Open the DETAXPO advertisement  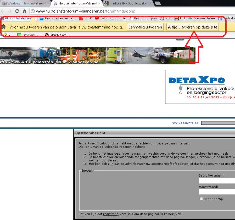pyautogui.click(x=200, y=87)
